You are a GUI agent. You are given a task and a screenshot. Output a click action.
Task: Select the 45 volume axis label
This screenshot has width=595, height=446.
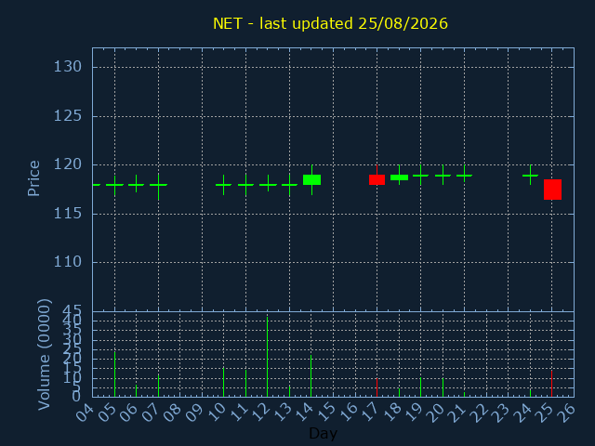pos(73,312)
